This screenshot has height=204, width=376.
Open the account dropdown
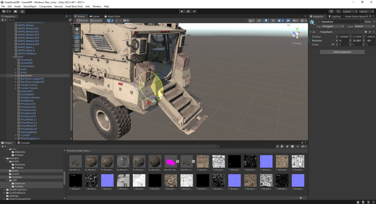(x=6, y=11)
